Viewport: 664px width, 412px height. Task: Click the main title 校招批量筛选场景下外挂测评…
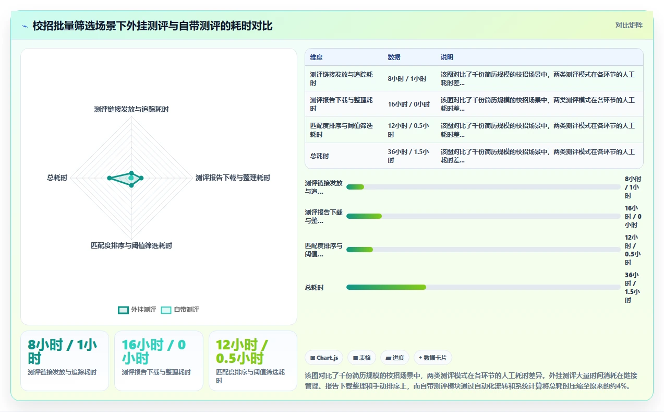click(x=152, y=26)
